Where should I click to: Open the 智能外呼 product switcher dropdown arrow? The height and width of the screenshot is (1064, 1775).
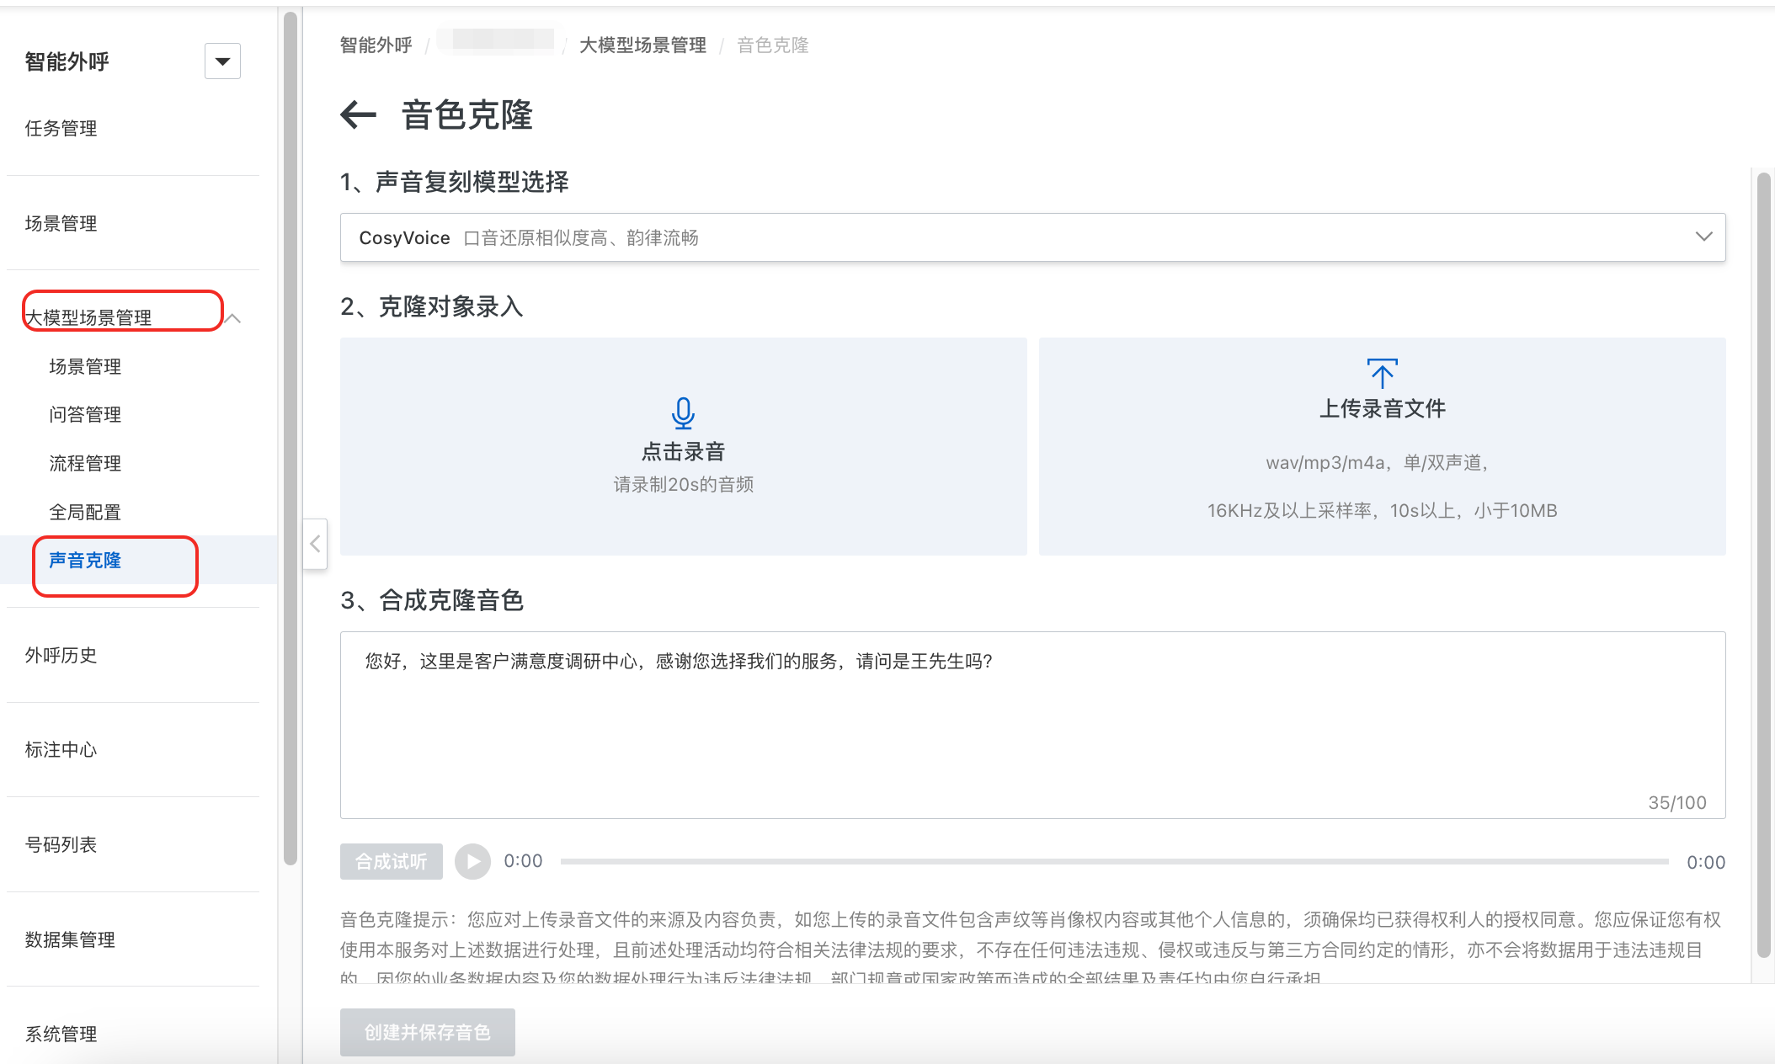[x=222, y=61]
